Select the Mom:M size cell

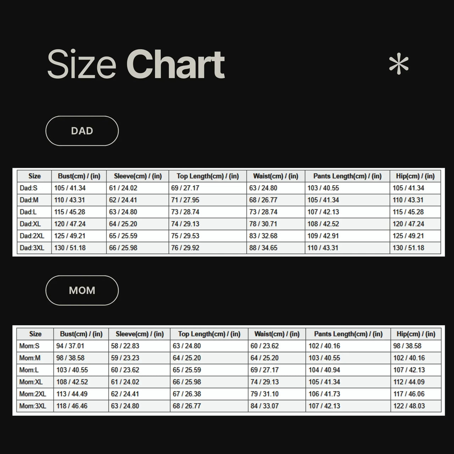(30, 358)
